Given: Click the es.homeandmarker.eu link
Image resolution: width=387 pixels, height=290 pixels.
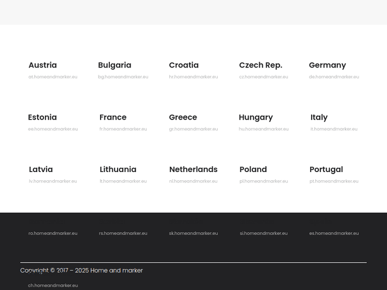Looking at the screenshot, I should (334, 233).
